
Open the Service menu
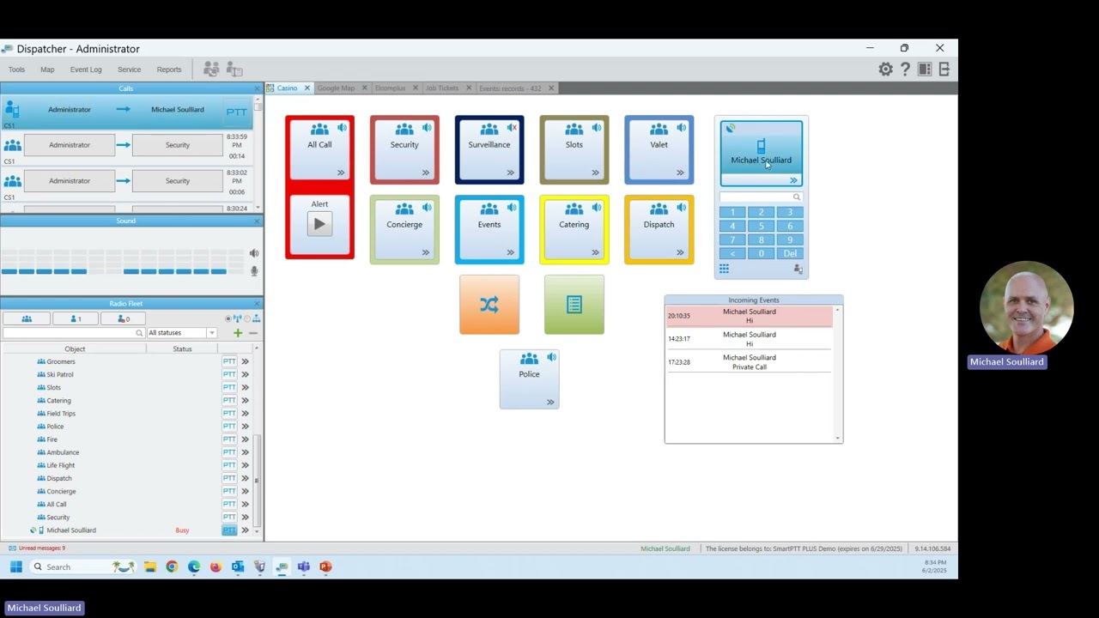pyautogui.click(x=129, y=70)
